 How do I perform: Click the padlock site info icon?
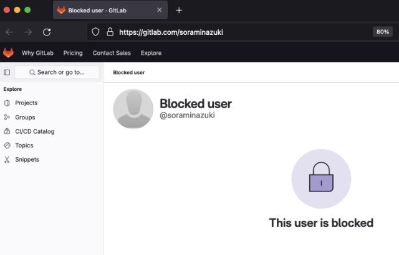click(110, 32)
